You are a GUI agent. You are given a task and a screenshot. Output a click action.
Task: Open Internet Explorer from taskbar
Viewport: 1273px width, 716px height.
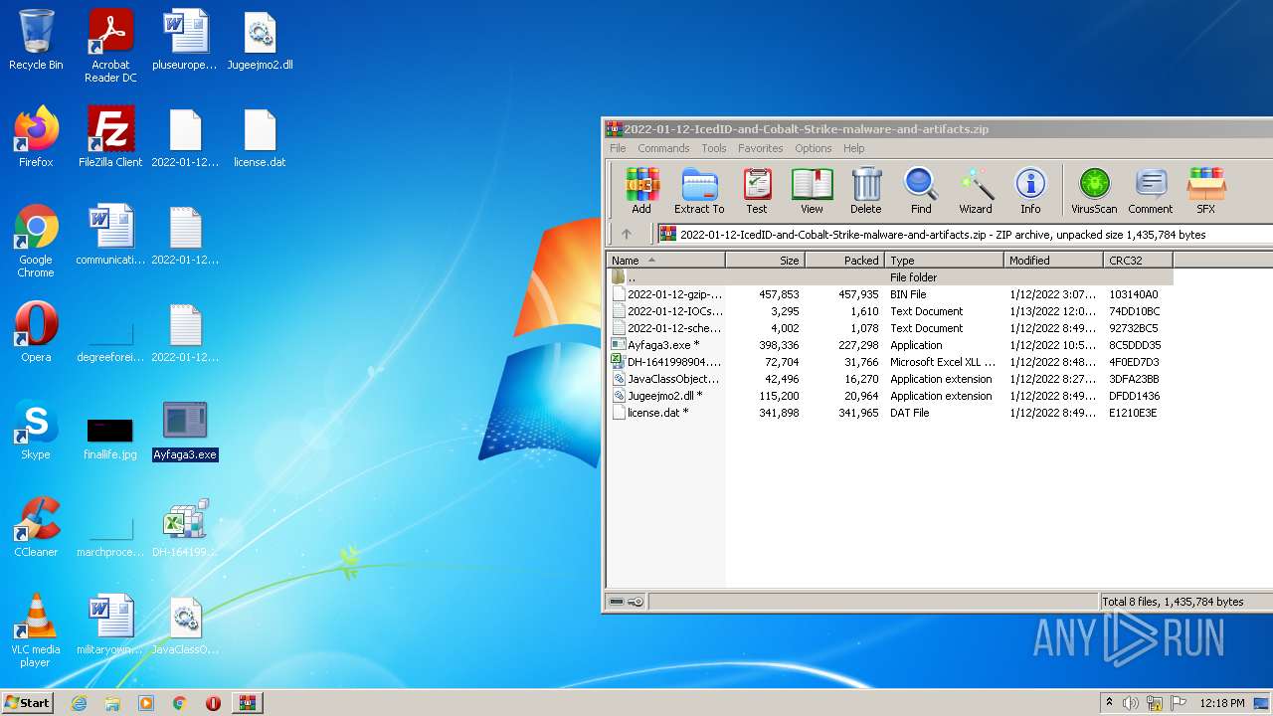click(79, 703)
